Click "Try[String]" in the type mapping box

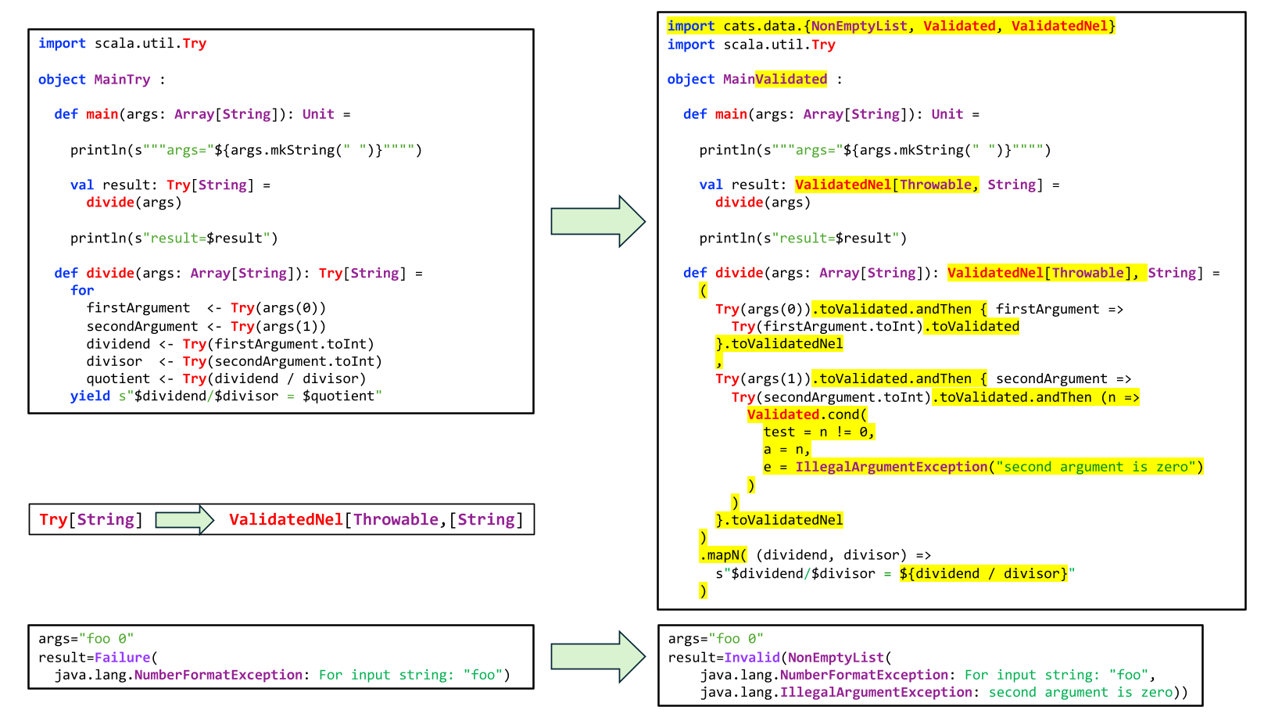(91, 520)
